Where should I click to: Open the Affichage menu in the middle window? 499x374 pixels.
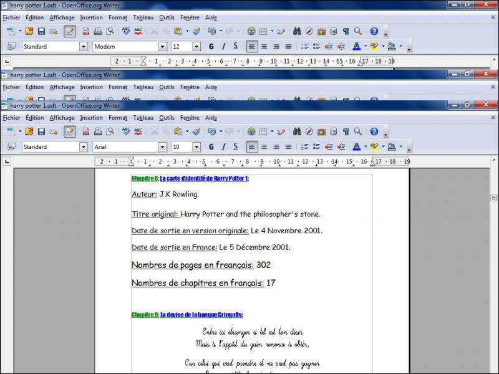coord(62,87)
